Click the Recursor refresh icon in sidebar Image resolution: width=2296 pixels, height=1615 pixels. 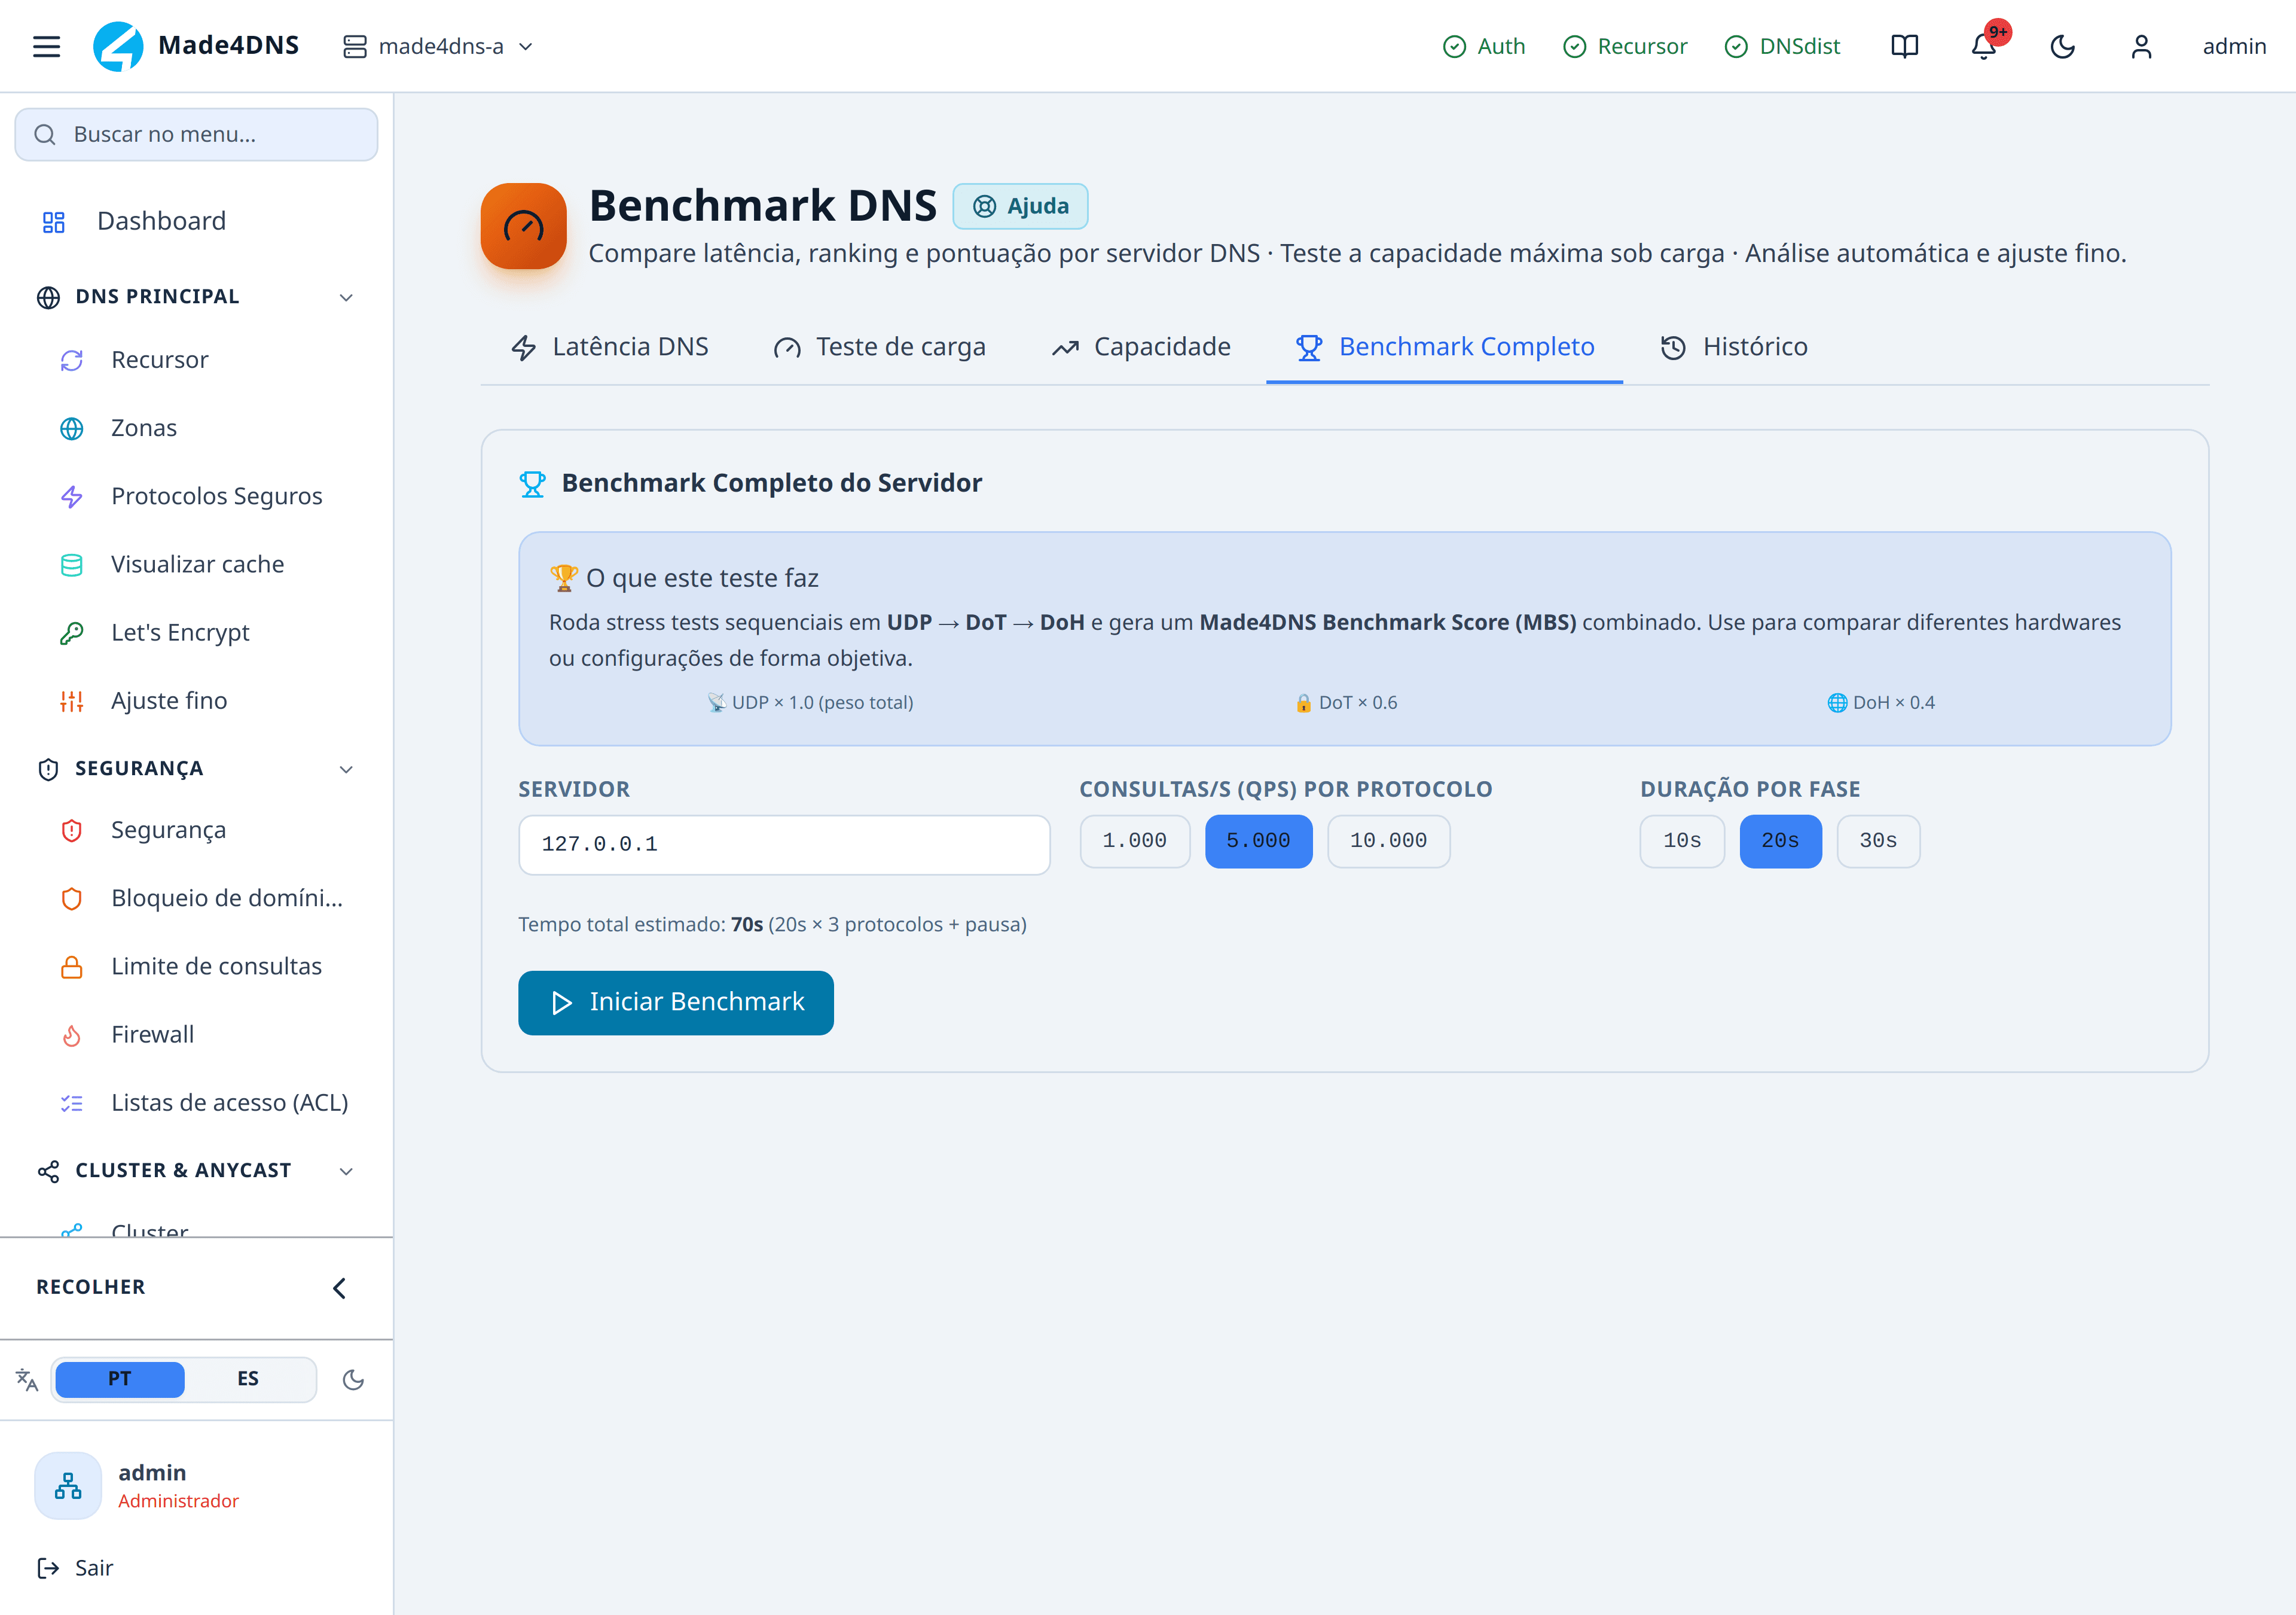tap(72, 360)
